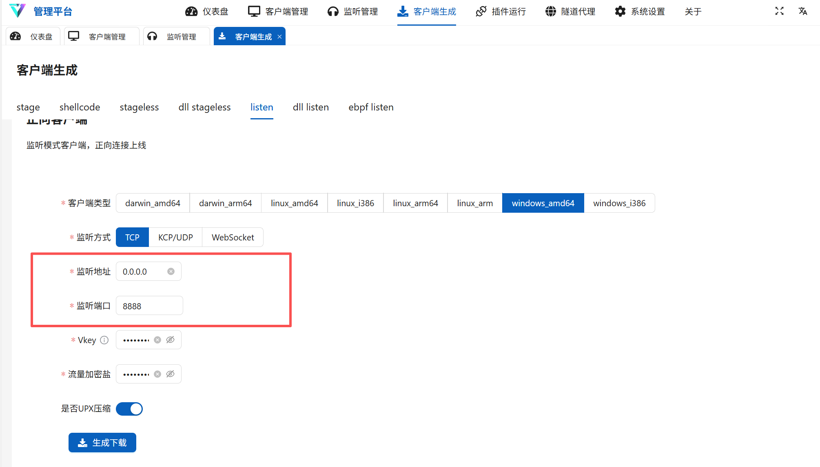Reveal the encryption salt value

pos(171,374)
